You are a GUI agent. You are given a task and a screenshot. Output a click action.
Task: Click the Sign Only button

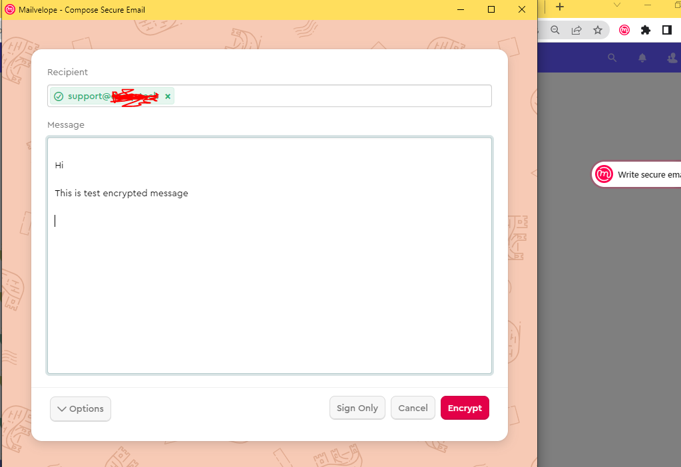(357, 408)
